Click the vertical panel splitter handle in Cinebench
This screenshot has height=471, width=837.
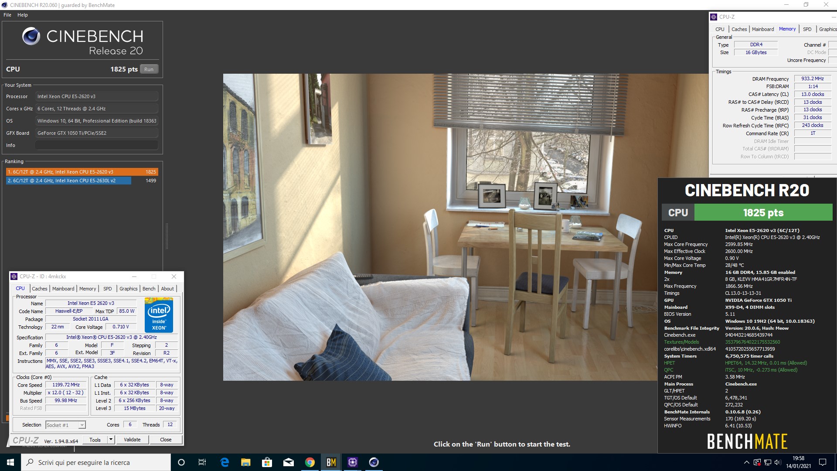point(167,236)
